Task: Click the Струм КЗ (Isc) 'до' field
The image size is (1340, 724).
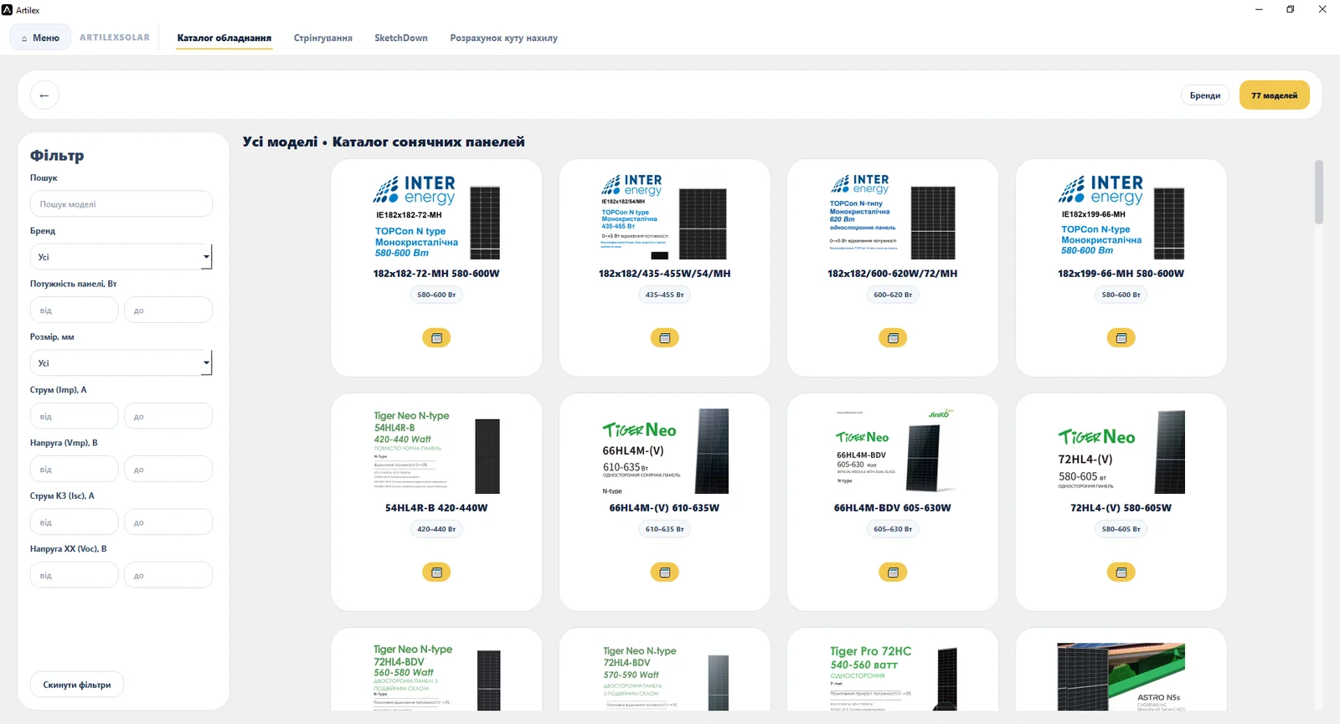Action: point(168,522)
